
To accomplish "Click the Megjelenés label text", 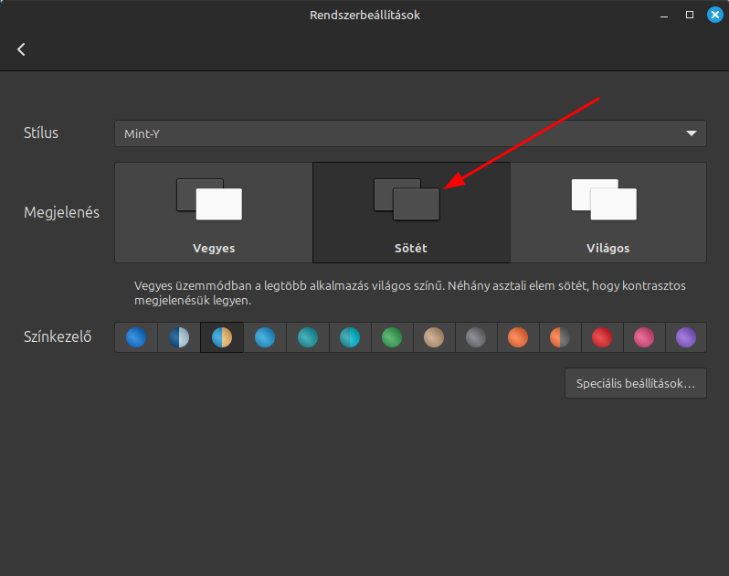I will click(x=61, y=213).
